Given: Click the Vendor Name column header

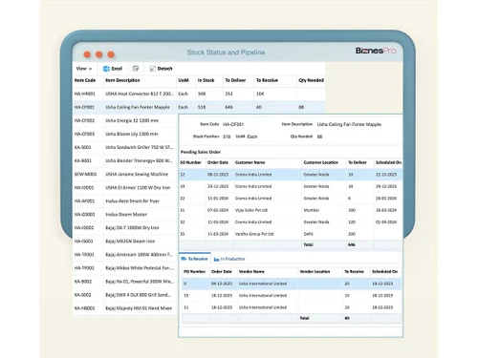Looking at the screenshot, I should [x=251, y=272].
